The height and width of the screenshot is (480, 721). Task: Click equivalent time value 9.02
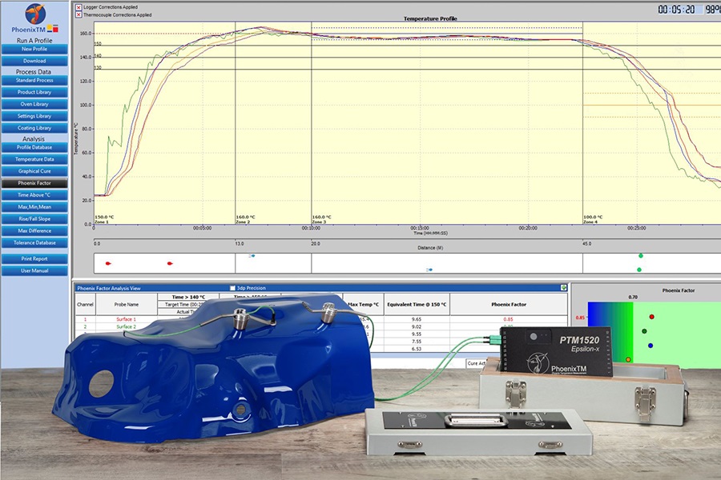click(417, 326)
